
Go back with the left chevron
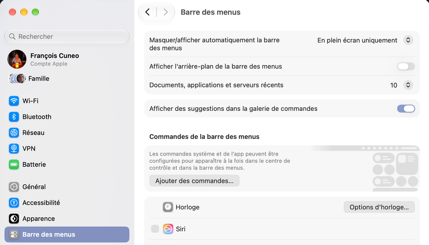coord(147,12)
